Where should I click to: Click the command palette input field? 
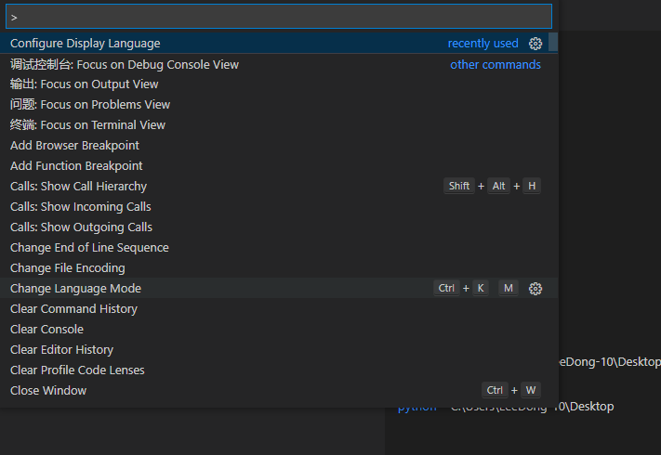tap(279, 17)
